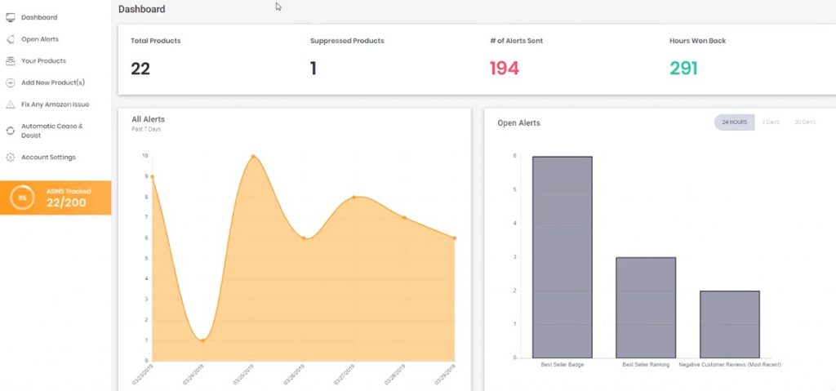This screenshot has width=836, height=391.
Task: Click the Best Seller Badge bar
Action: pos(562,257)
